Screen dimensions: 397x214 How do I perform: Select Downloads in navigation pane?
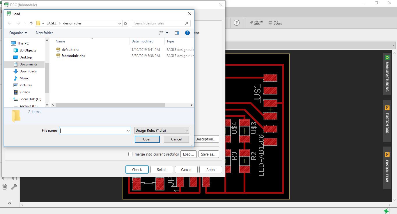[25, 71]
